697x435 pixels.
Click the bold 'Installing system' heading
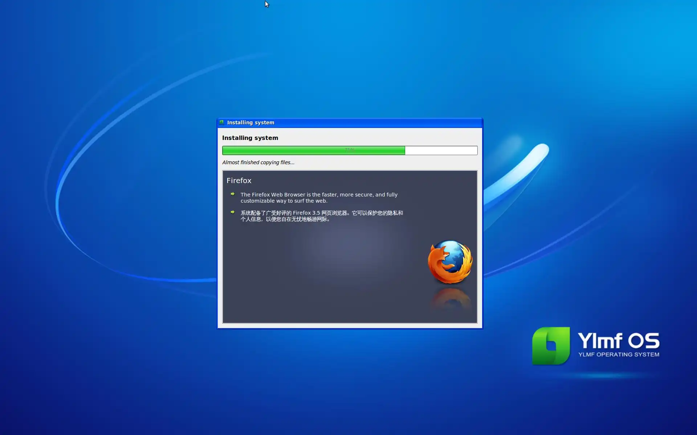pyautogui.click(x=250, y=138)
